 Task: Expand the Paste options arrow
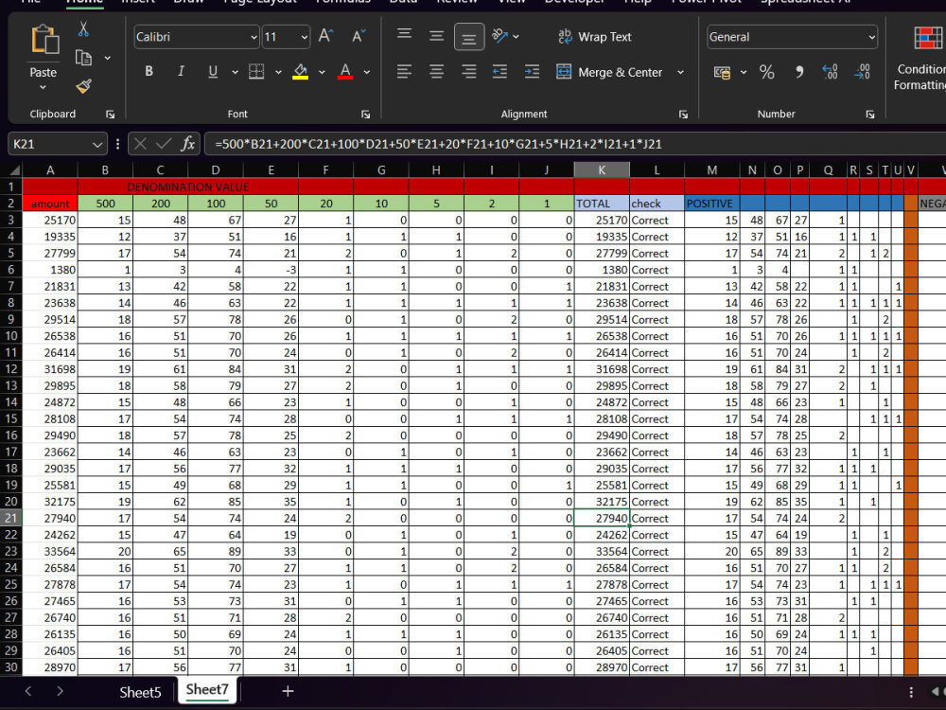pos(43,87)
